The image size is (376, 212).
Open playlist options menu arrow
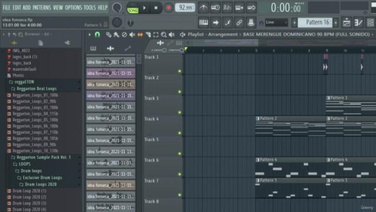click(89, 35)
